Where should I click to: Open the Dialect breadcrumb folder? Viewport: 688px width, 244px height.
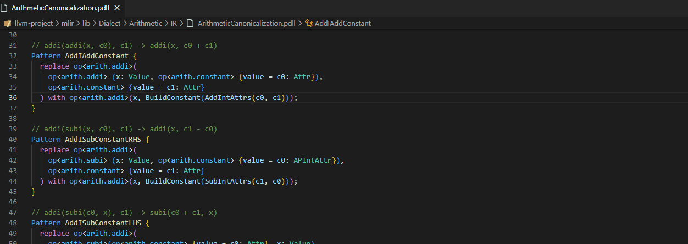click(x=110, y=24)
